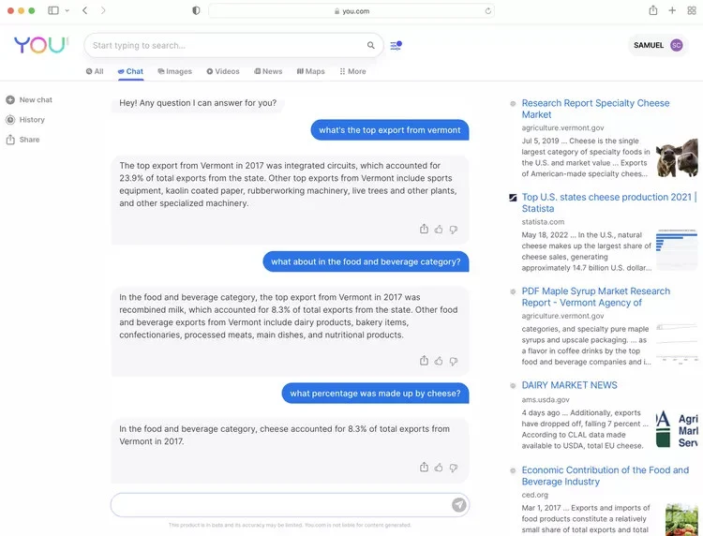703x536 pixels.
Task: Click the cow thumbnail image
Action: [x=677, y=157]
